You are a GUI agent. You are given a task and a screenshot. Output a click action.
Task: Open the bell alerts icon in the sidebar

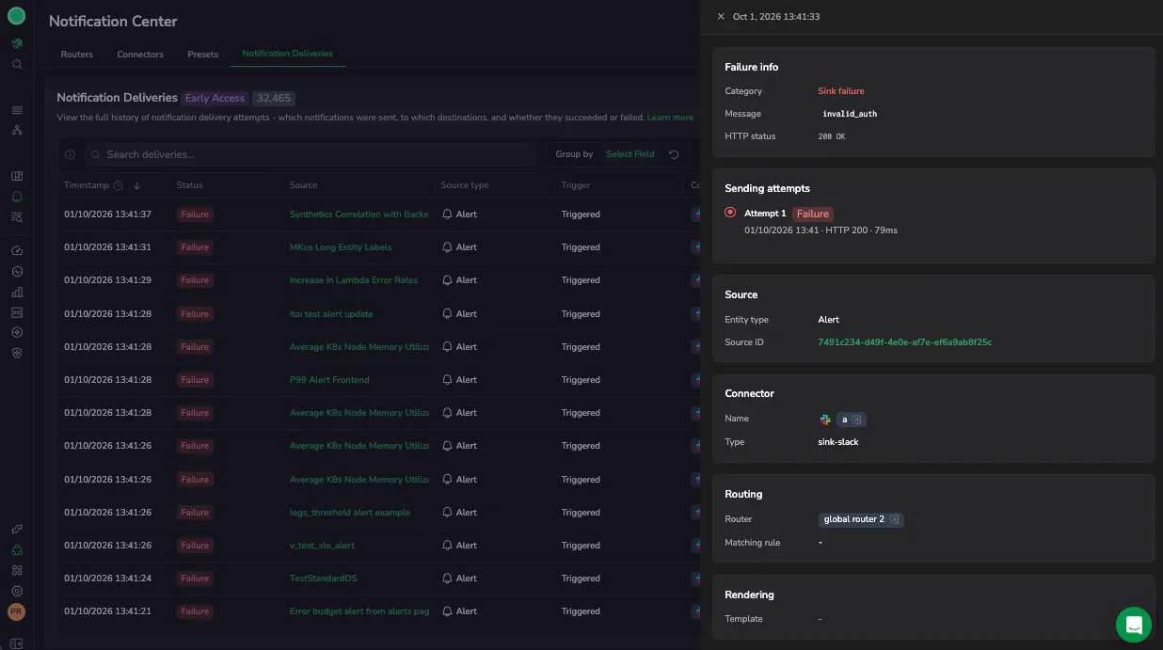coord(17,197)
